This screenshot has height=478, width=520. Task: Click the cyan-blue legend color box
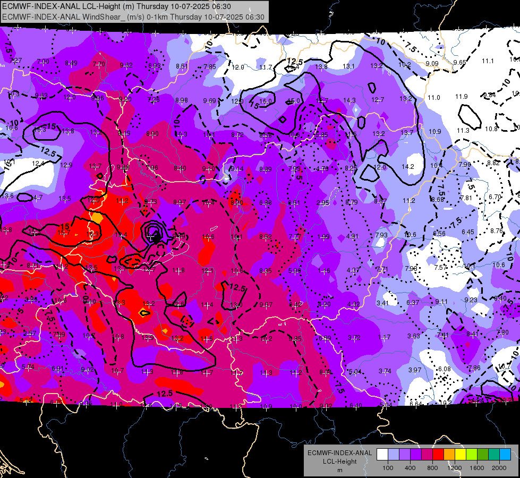click(x=505, y=455)
